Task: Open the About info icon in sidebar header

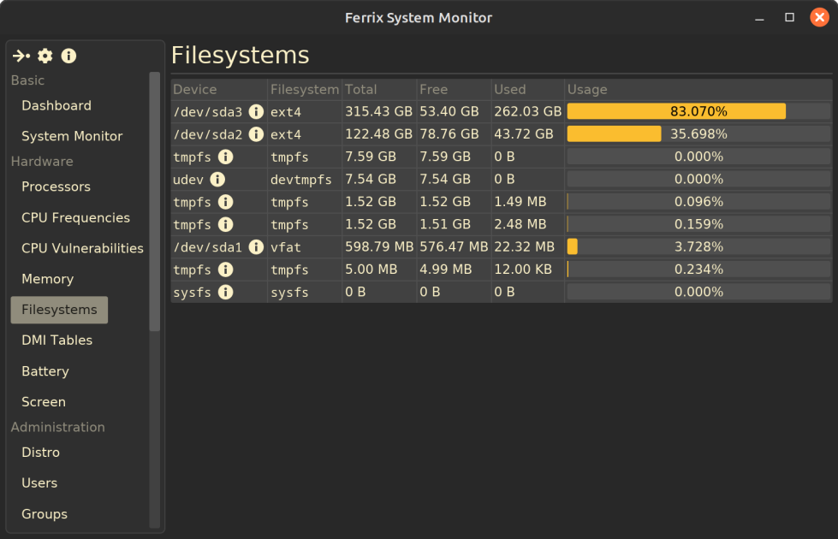Action: [x=68, y=56]
